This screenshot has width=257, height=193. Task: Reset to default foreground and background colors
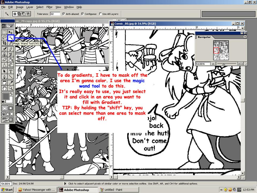coord(3,102)
